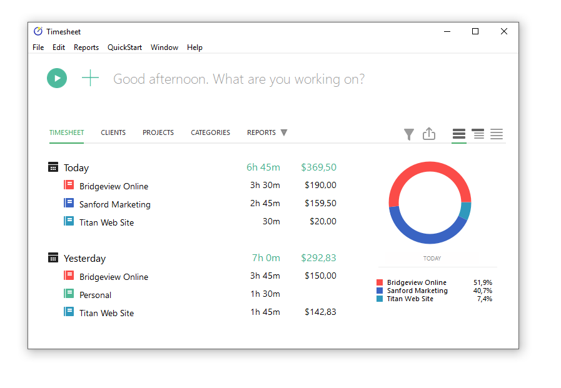Click the blue project icon for Sanford Marketing
Screen dimensions: 561x388
click(68, 203)
